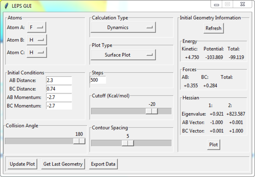Focus the AB Momentum text box
Screen dimensions: 255x177
point(59,97)
